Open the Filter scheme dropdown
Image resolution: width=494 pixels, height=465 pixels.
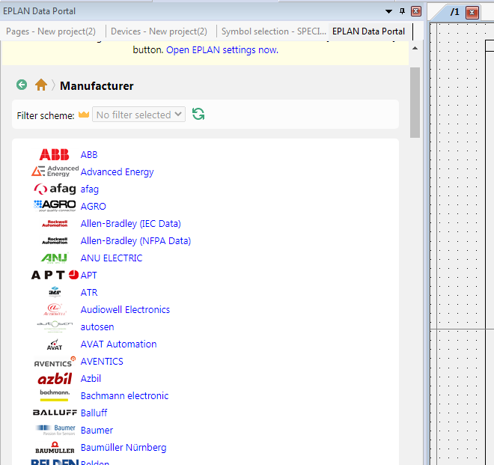click(x=139, y=115)
